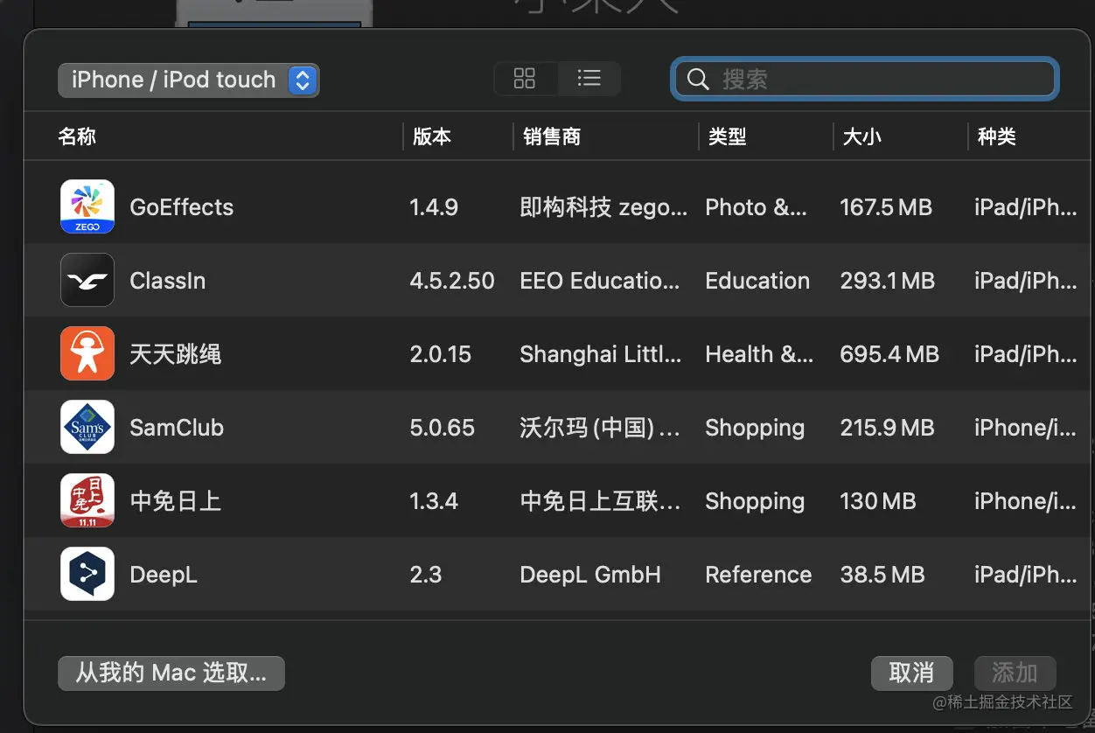Click the DeepL app icon
The height and width of the screenshot is (733, 1095).
coord(87,575)
